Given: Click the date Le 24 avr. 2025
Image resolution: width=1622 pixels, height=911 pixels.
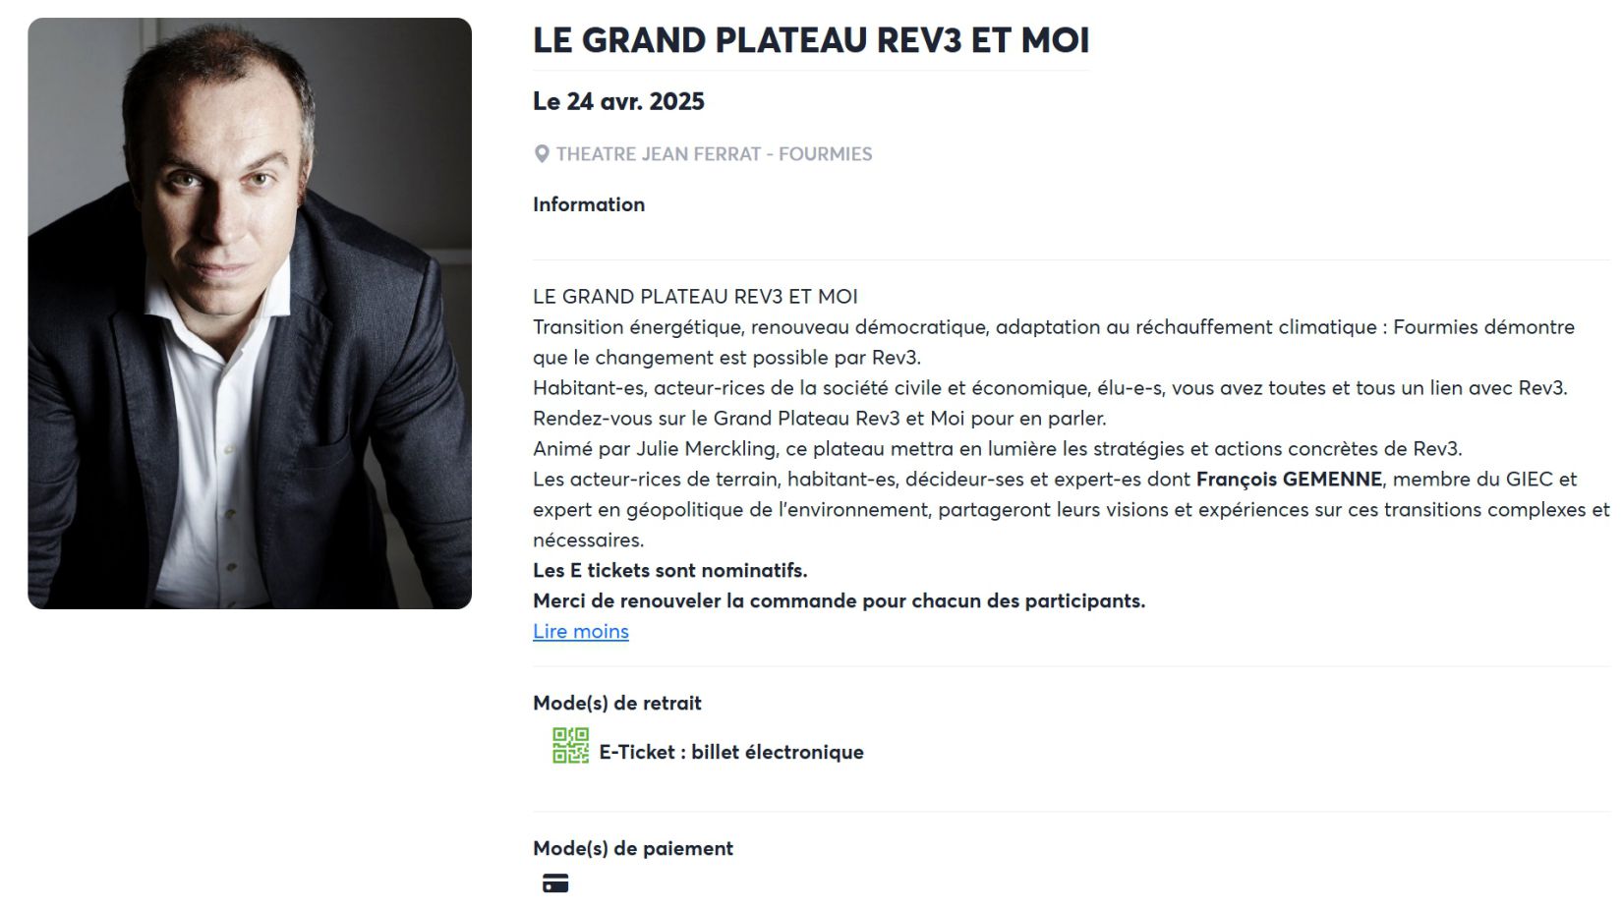Looking at the screenshot, I should click(618, 101).
